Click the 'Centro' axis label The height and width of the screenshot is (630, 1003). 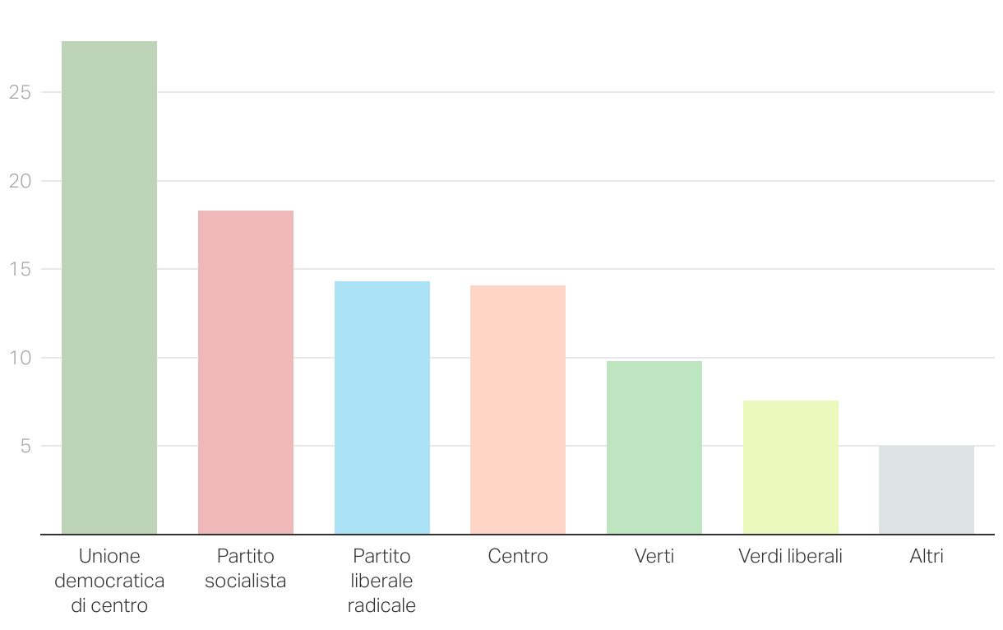(518, 557)
